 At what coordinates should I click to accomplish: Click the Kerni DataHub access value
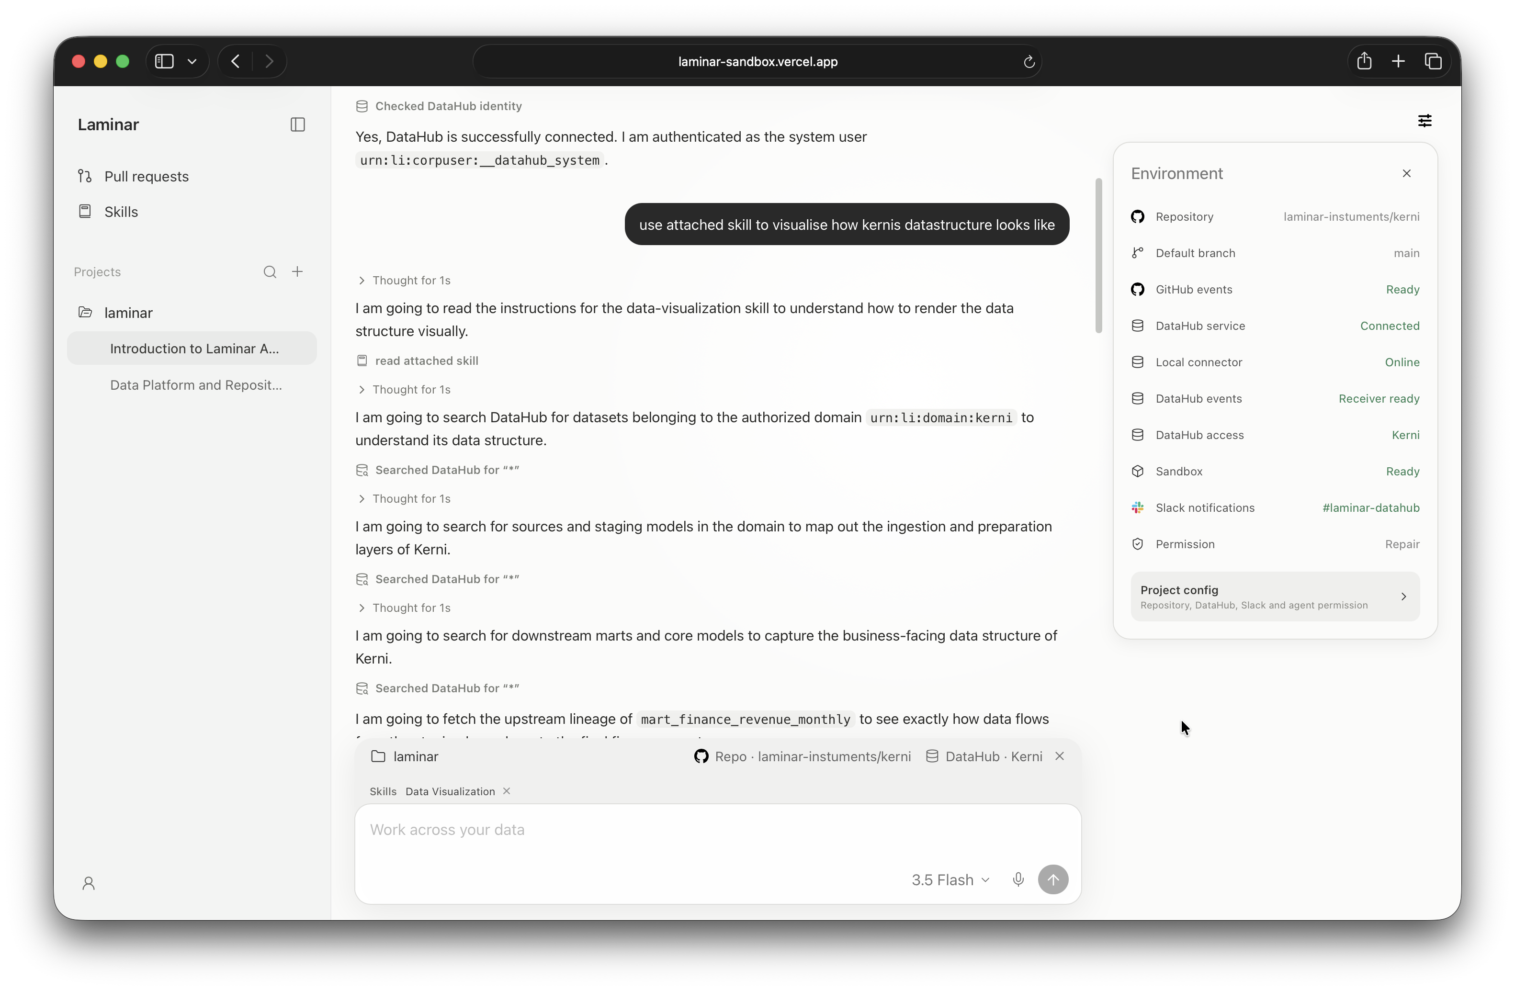[1405, 435]
